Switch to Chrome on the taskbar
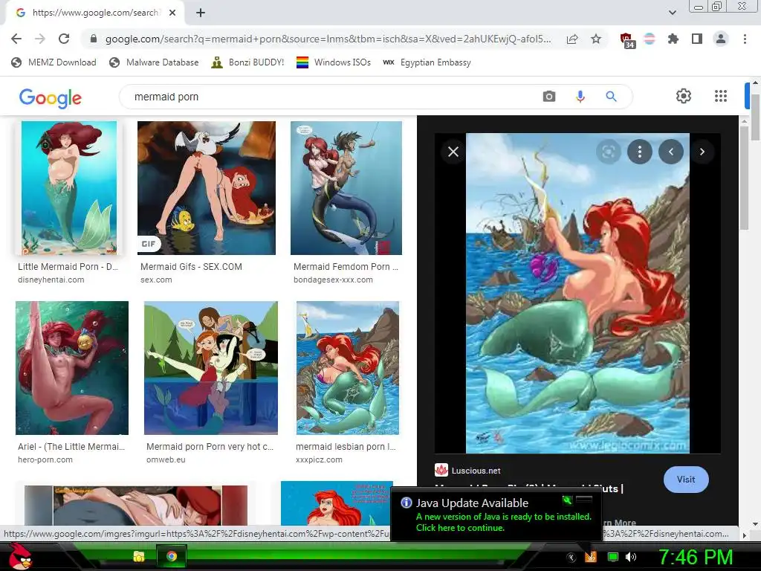The height and width of the screenshot is (571, 761). tap(171, 556)
